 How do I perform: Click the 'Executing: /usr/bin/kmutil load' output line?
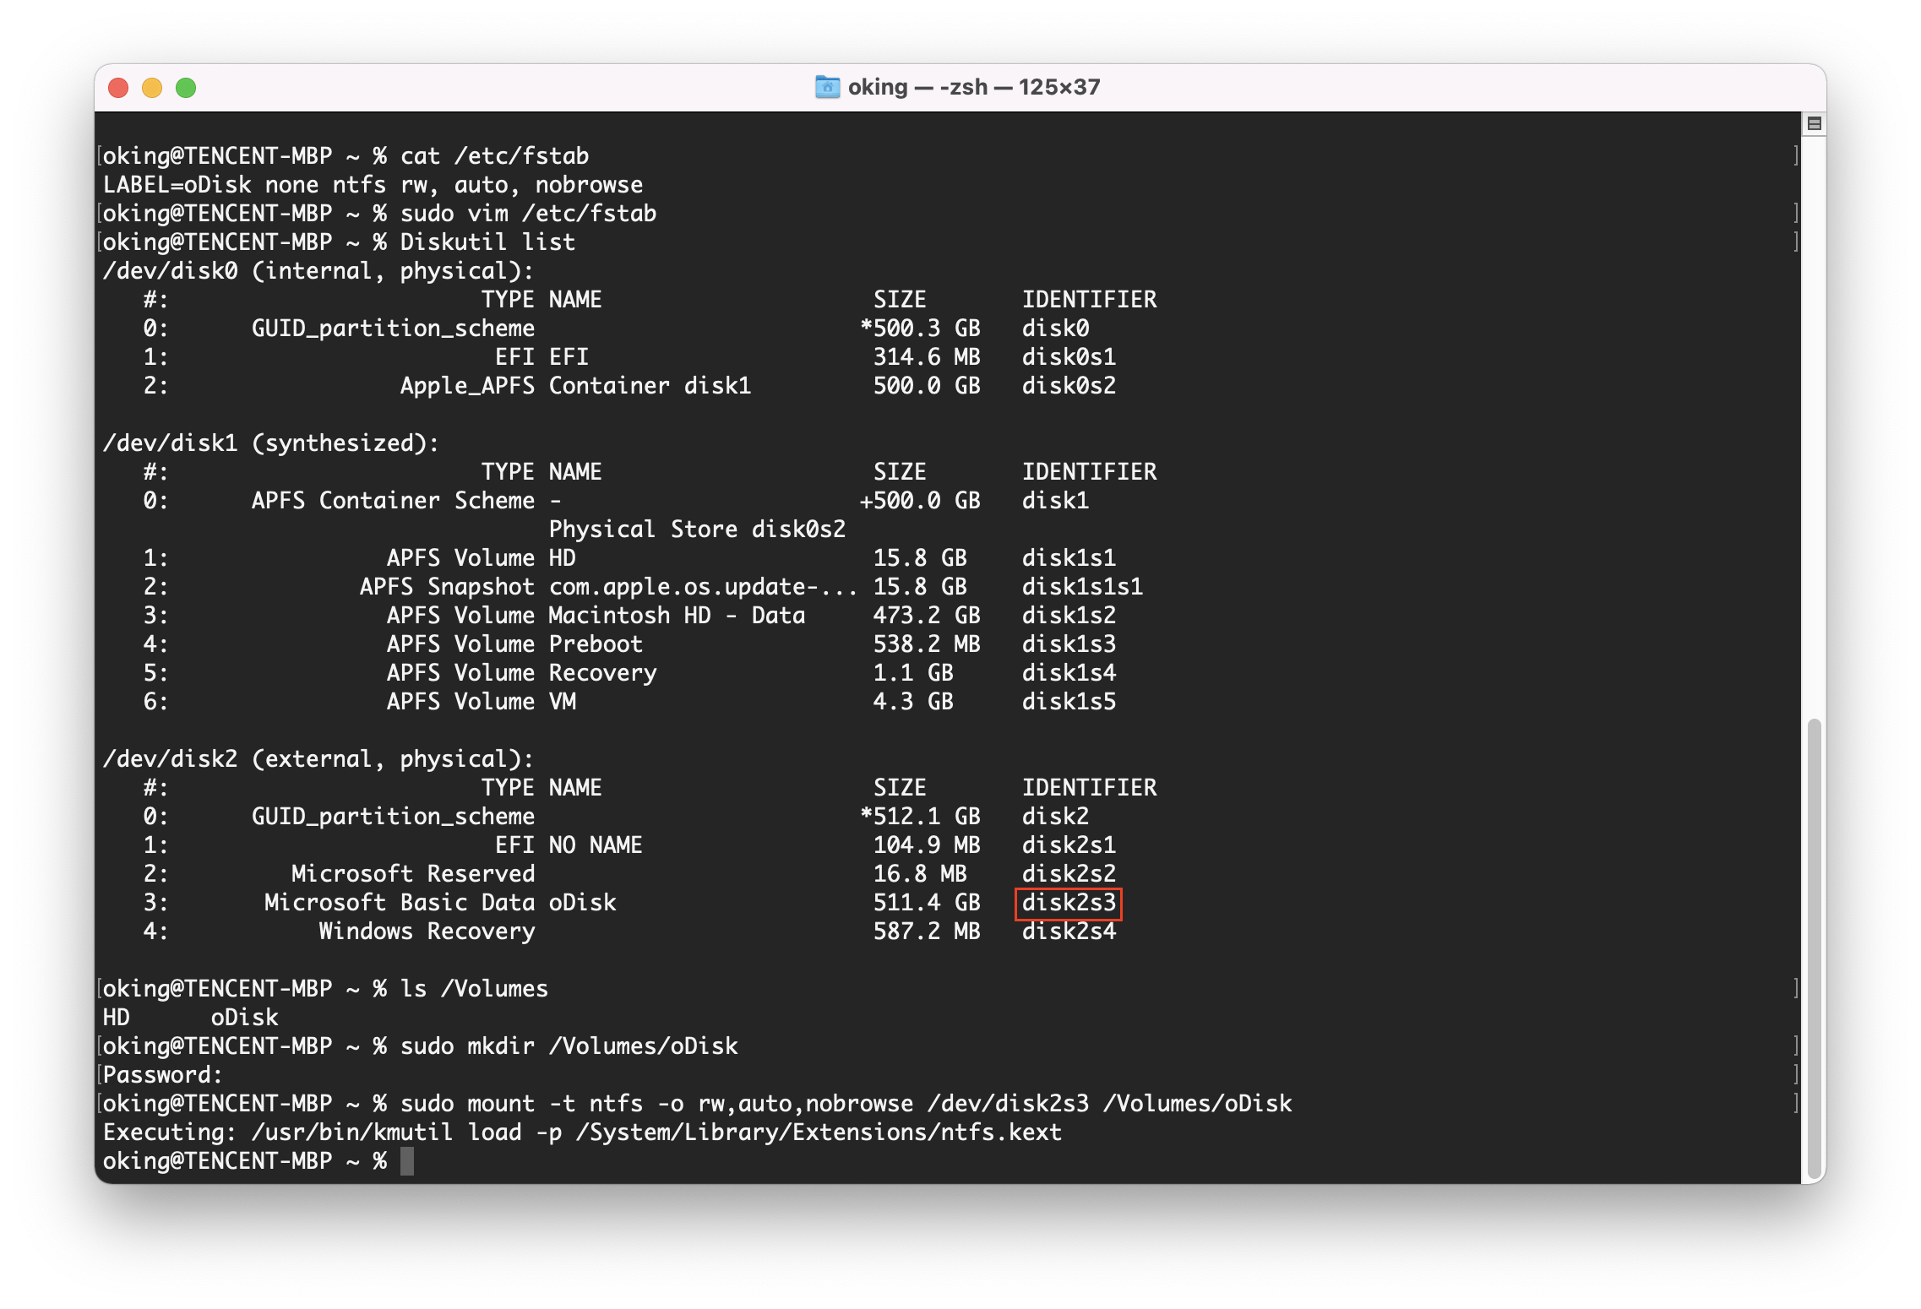(x=582, y=1132)
